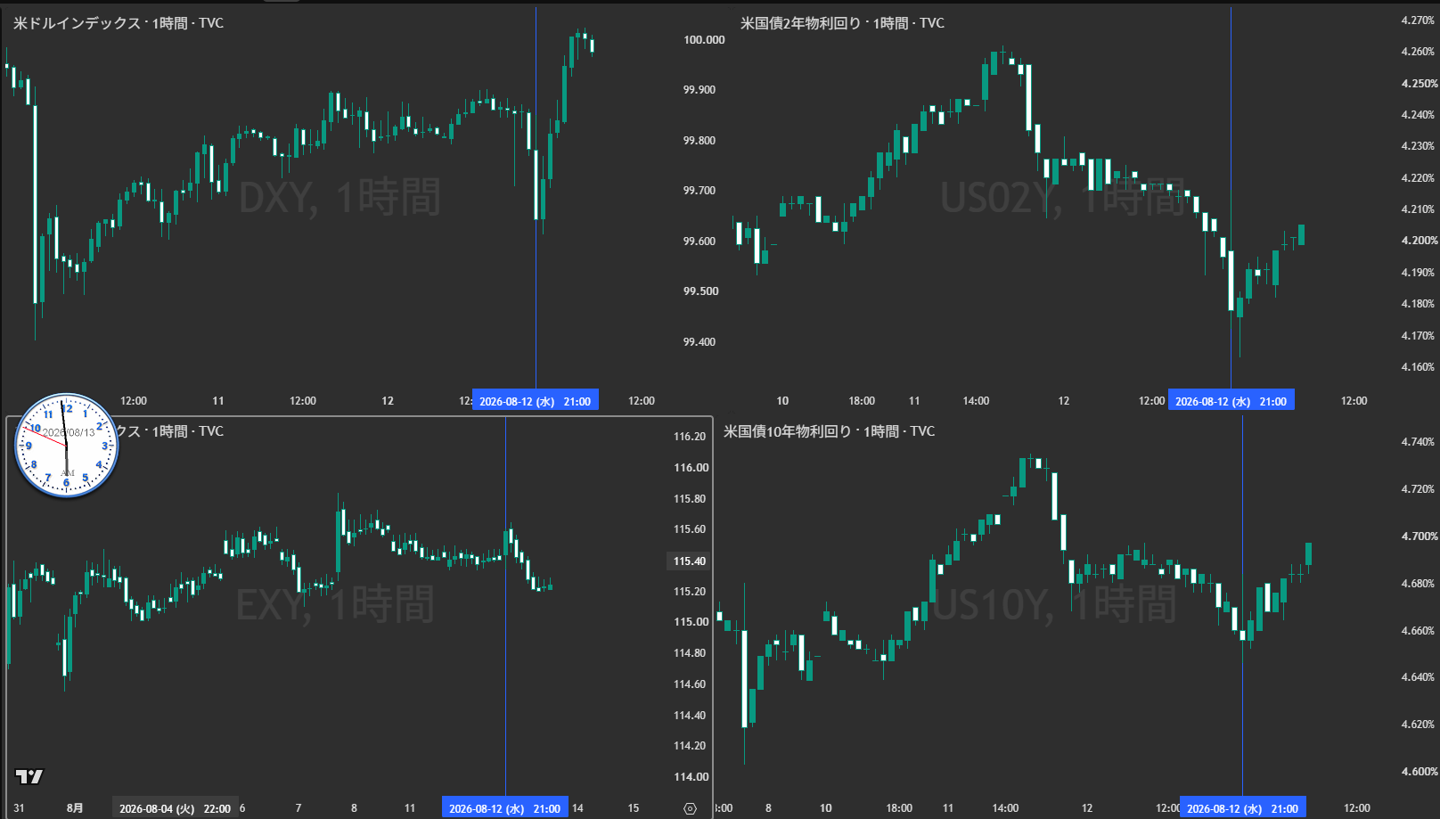
Task: Click the EXY chart watermark area
Action: click(334, 604)
